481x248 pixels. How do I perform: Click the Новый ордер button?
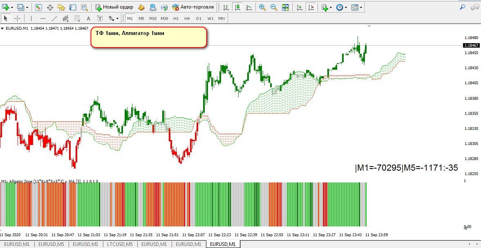coord(114,7)
